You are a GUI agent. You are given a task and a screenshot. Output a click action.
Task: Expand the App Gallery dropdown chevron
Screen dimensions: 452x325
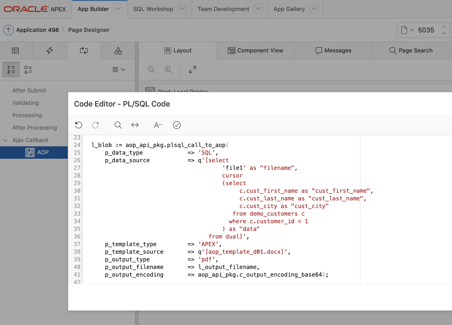(x=314, y=9)
